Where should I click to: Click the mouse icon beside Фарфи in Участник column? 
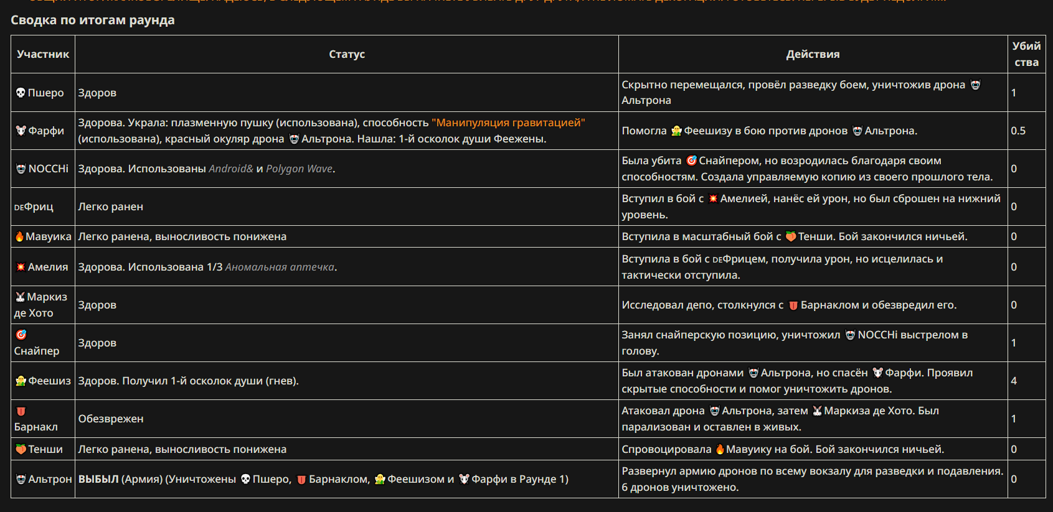(x=21, y=131)
